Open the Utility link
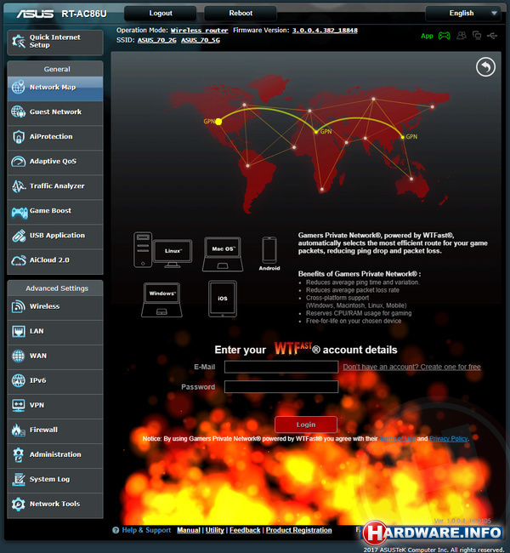 [x=215, y=530]
